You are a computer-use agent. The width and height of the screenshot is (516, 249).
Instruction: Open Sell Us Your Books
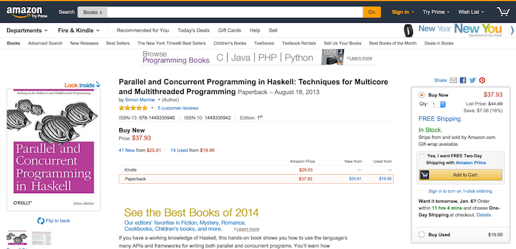tap(342, 43)
